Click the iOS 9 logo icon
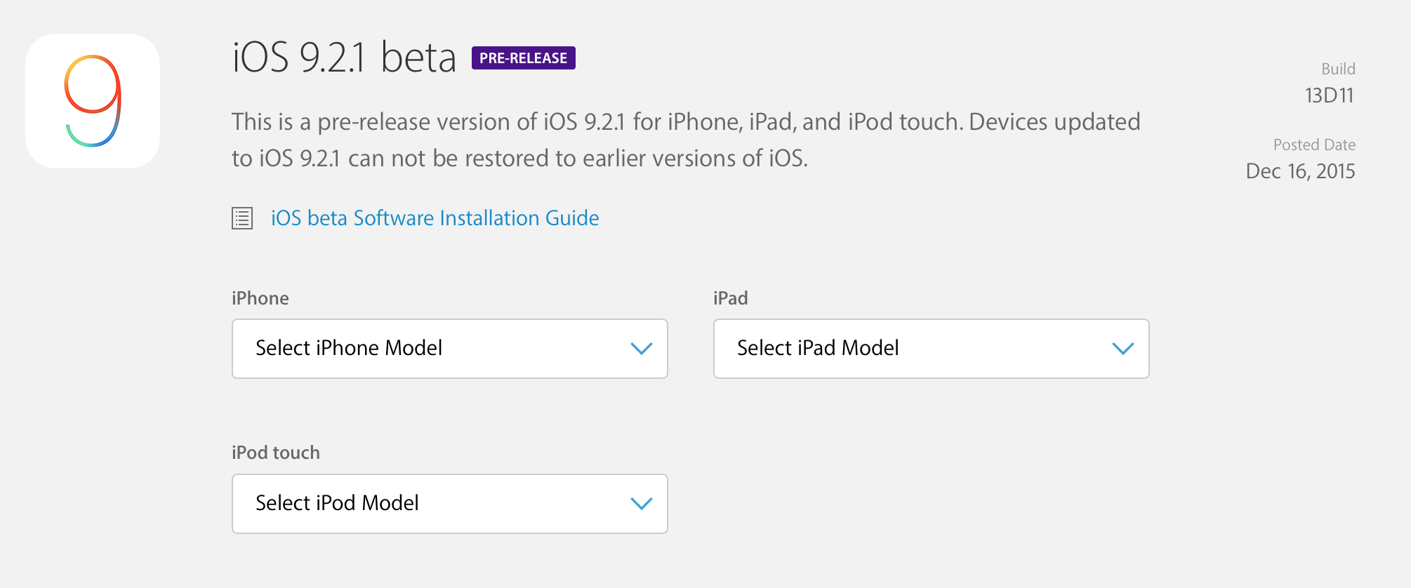Image resolution: width=1411 pixels, height=588 pixels. click(x=93, y=101)
